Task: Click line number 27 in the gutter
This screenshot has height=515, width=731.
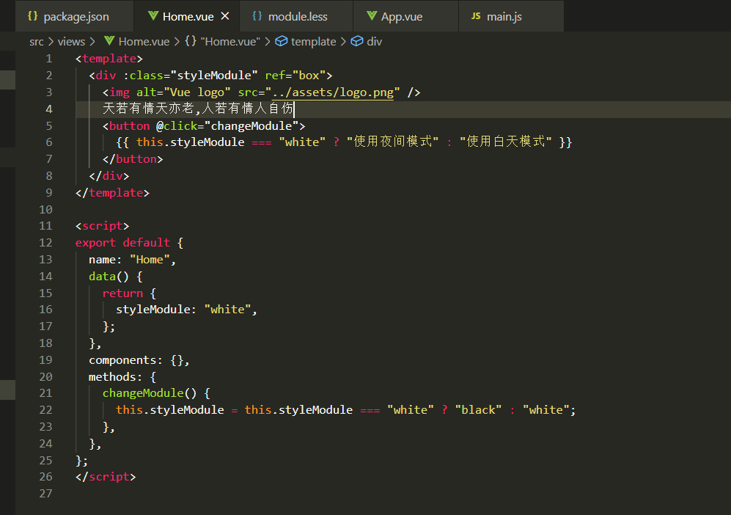Action: point(45,494)
